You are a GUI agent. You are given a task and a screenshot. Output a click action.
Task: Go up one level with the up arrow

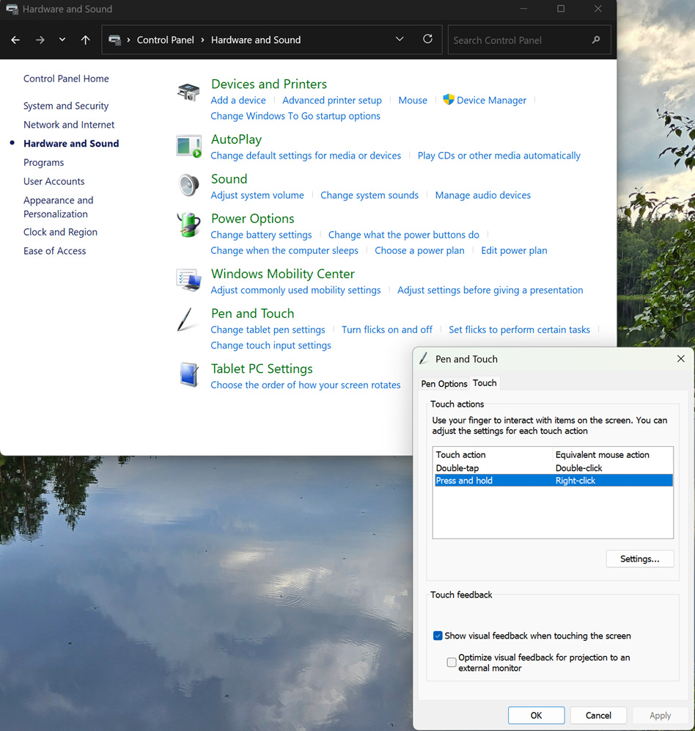[85, 40]
